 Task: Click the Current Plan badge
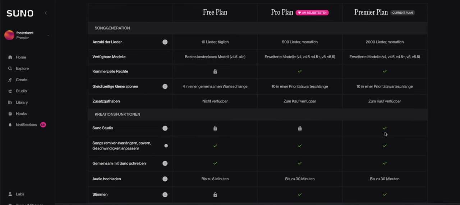[402, 13]
